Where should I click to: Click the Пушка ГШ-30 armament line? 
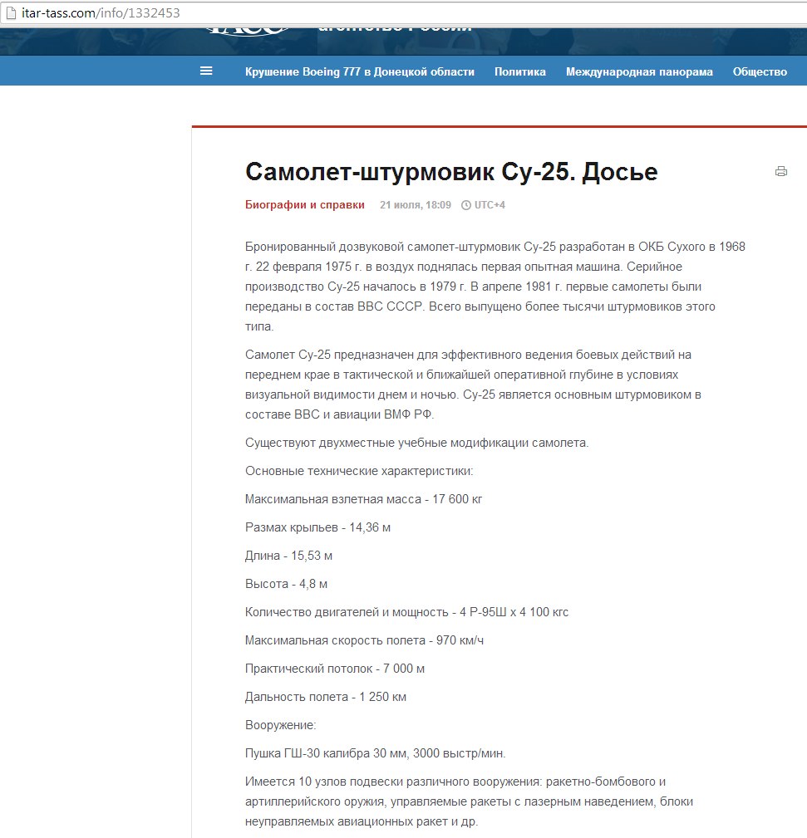pos(375,753)
